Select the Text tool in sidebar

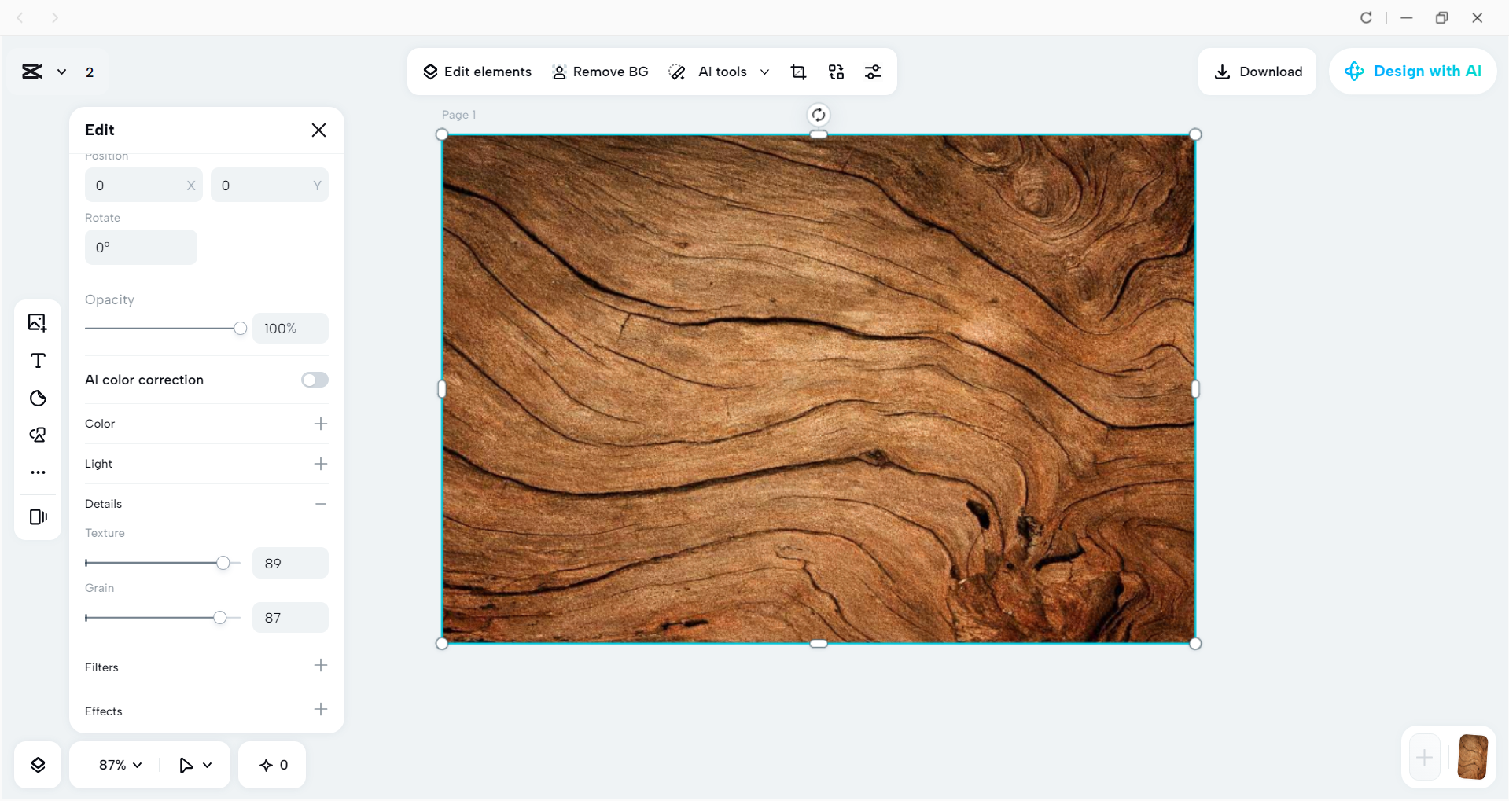[x=38, y=361]
